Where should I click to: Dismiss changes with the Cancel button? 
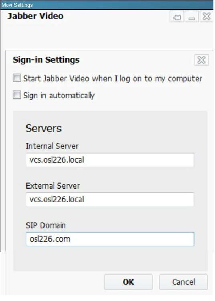coord(183,282)
